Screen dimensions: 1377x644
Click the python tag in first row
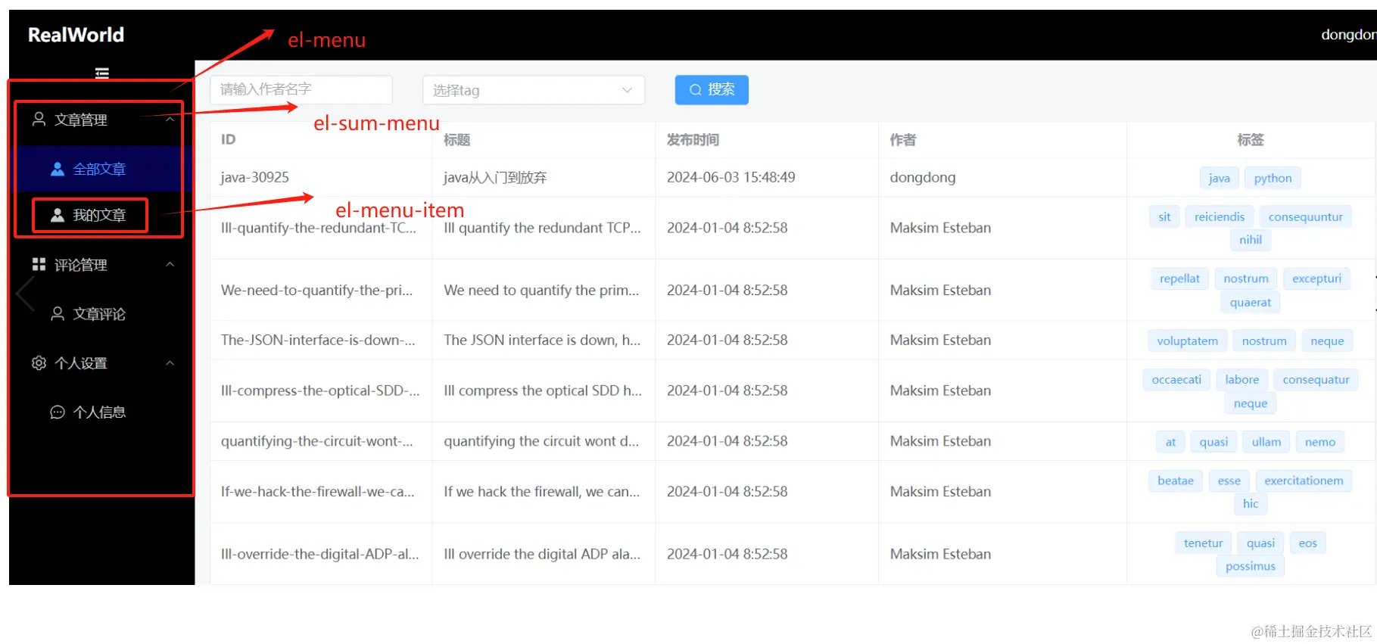[1272, 178]
